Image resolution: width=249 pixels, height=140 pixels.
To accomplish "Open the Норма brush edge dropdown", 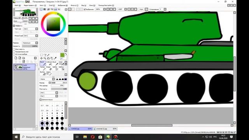I will click(47, 79).
